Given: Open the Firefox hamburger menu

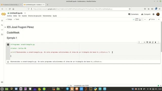Looking at the screenshot, I should [159, 9].
